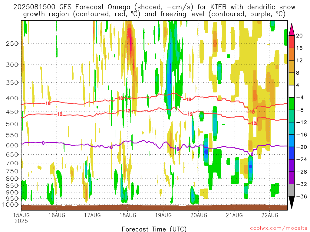The height and width of the screenshot is (232, 310).
Task: Click the black downward arrow below colorbar
Action: tap(292, 203)
